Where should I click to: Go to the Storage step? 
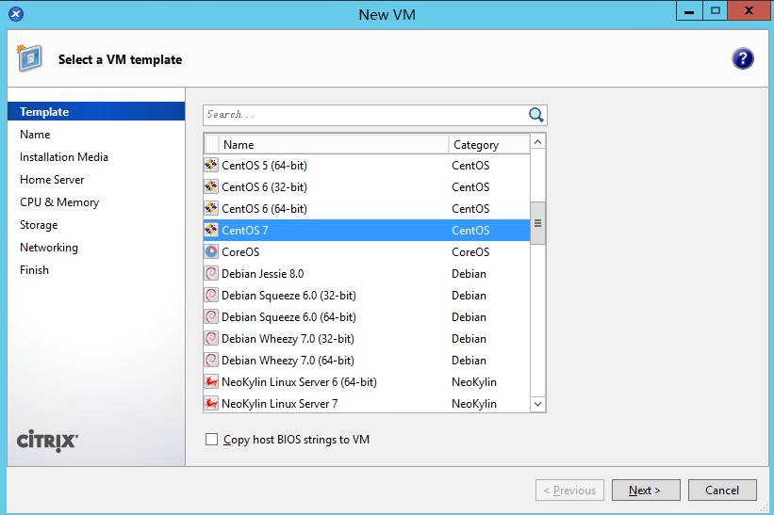(39, 225)
